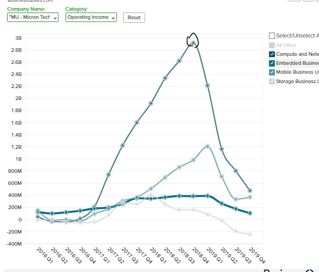Toggle the Select/Unselect All checkbox

tap(272, 36)
